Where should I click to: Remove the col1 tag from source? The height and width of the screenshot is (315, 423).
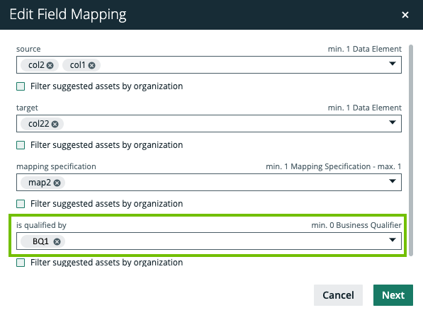tap(91, 66)
